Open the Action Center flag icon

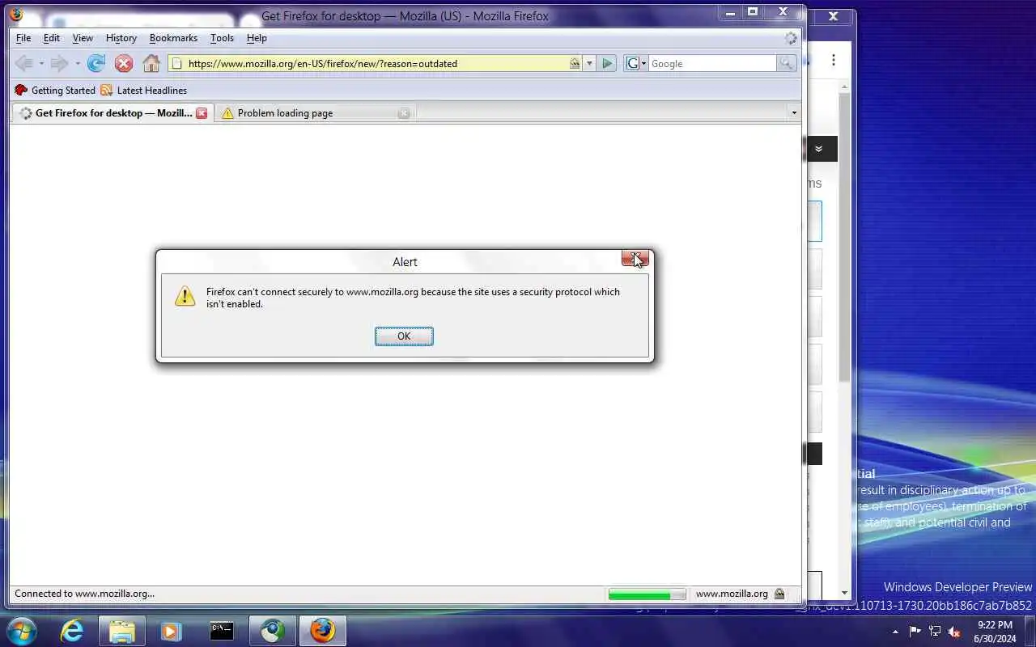(x=915, y=632)
